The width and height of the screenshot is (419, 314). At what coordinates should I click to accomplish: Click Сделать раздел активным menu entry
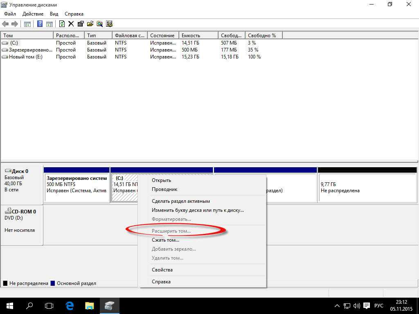[x=180, y=201]
